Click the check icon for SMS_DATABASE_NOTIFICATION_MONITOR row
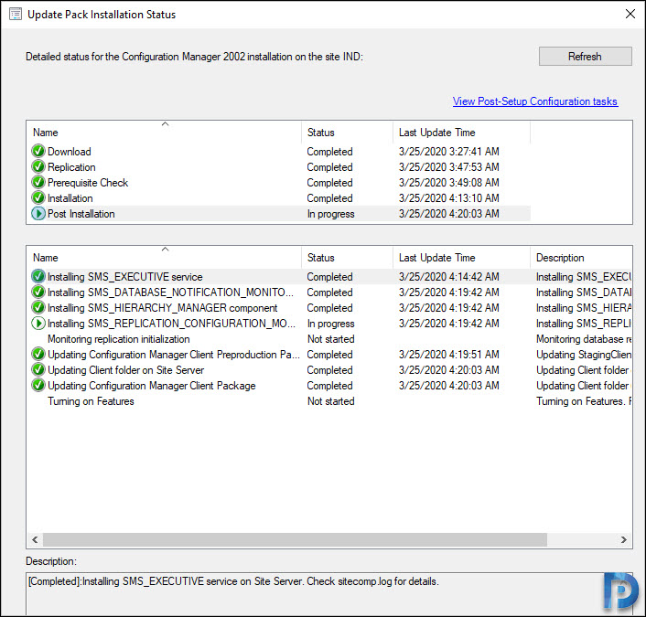646x617 pixels. coord(38,292)
